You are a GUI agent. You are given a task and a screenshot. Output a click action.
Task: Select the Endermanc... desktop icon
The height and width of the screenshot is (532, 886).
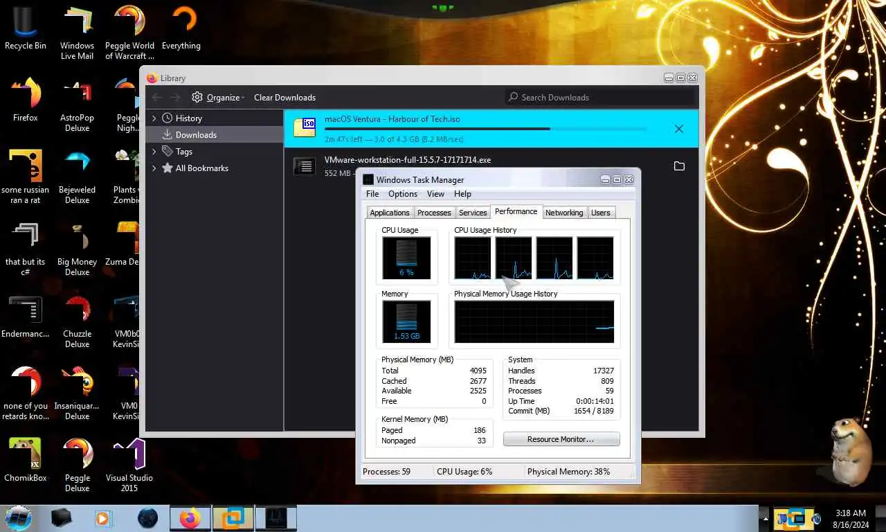coord(26,316)
